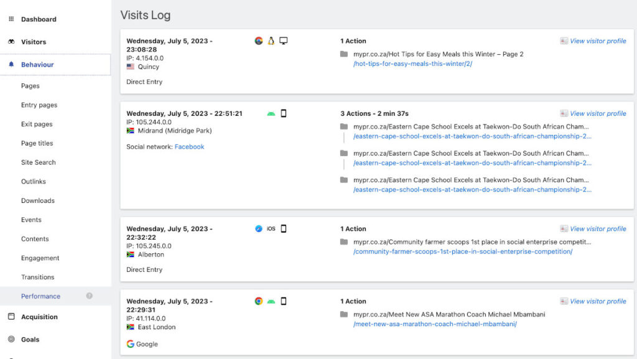Click iOS icon in Alberton visit

coord(271,228)
